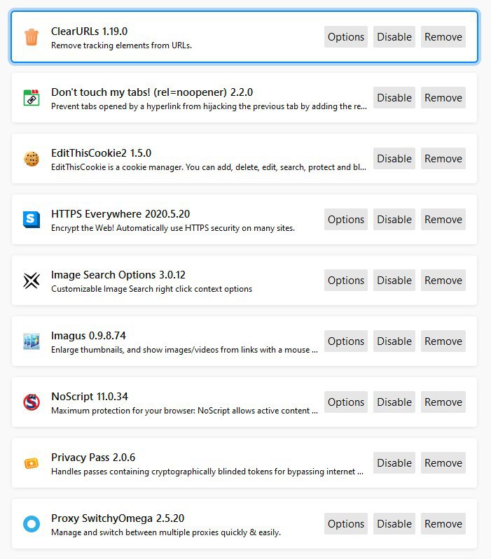Open HTTPS Everywhere options
Viewport: 491px width, 559px height.
346,220
